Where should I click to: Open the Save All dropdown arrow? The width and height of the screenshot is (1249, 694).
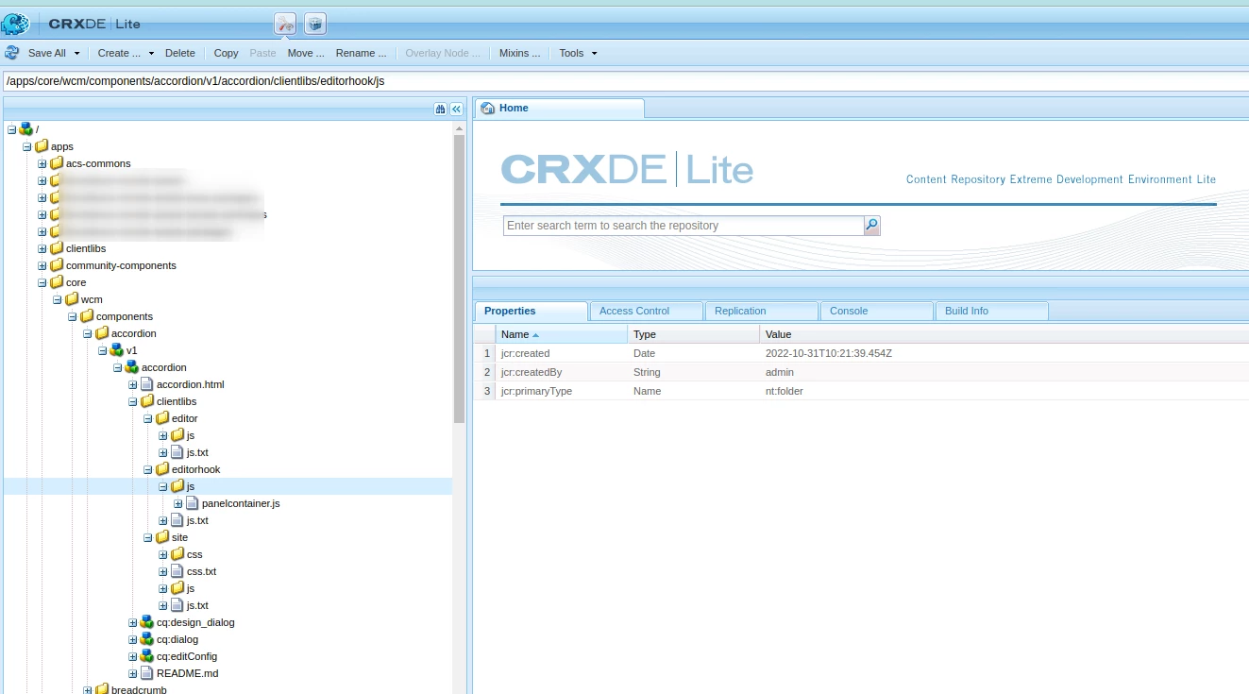76,53
